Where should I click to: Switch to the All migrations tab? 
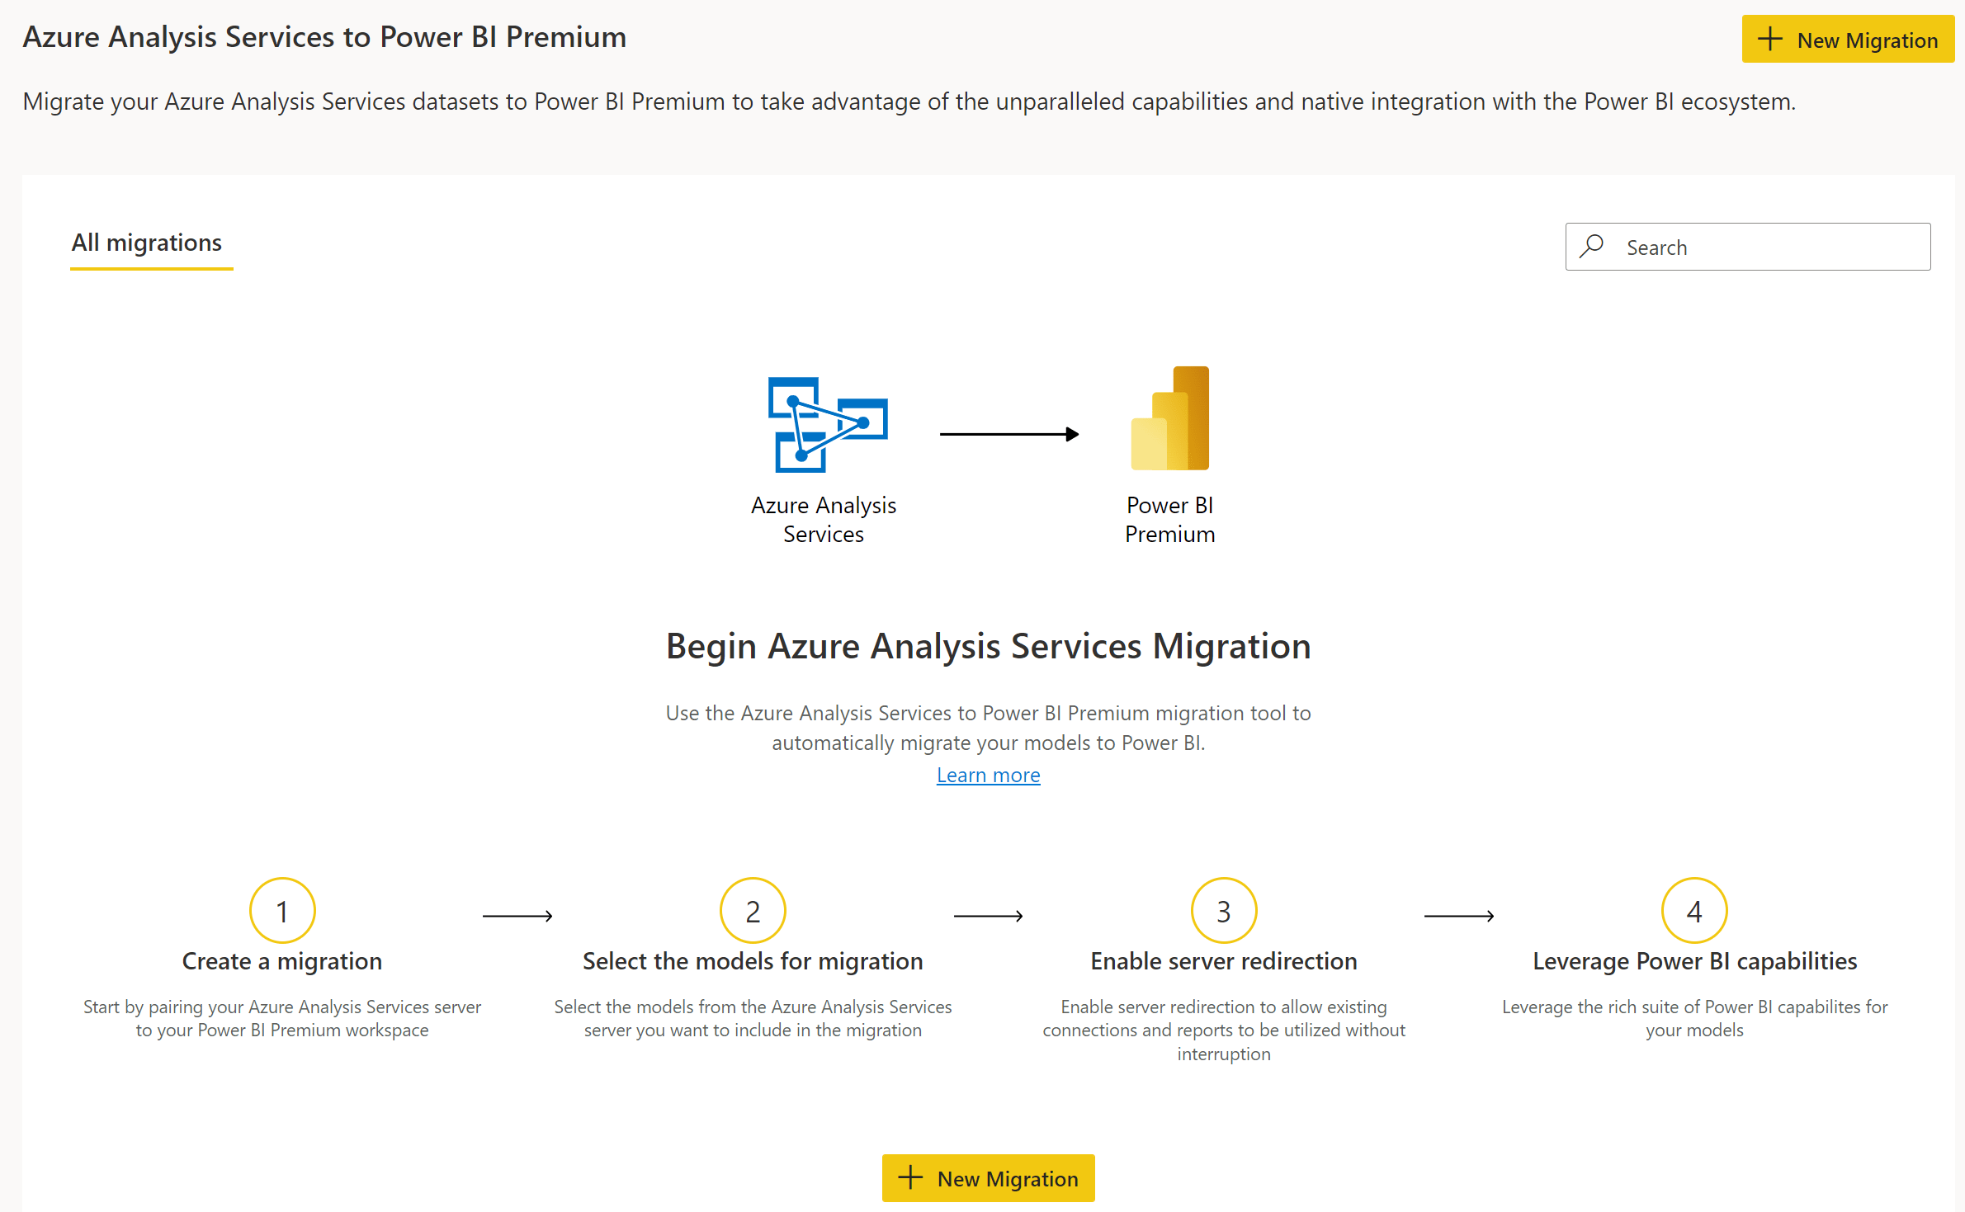146,243
